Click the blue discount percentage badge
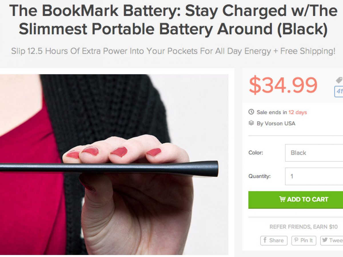The width and height of the screenshot is (343, 257). point(339,92)
